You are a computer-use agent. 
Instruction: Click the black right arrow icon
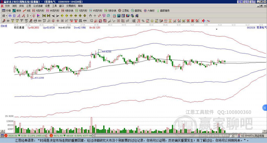point(58,16)
